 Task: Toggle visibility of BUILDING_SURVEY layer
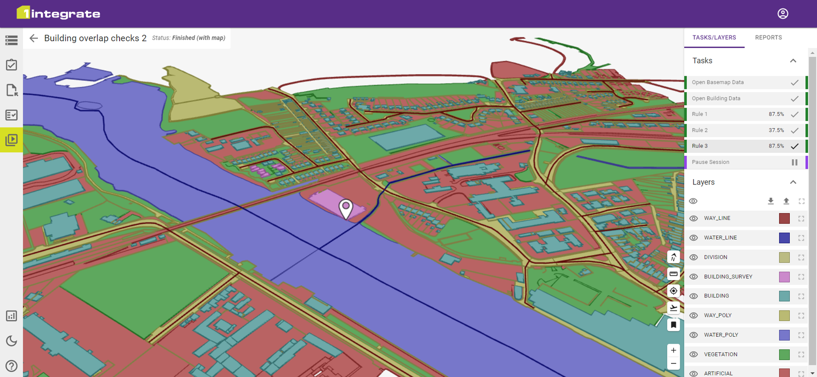pos(693,277)
